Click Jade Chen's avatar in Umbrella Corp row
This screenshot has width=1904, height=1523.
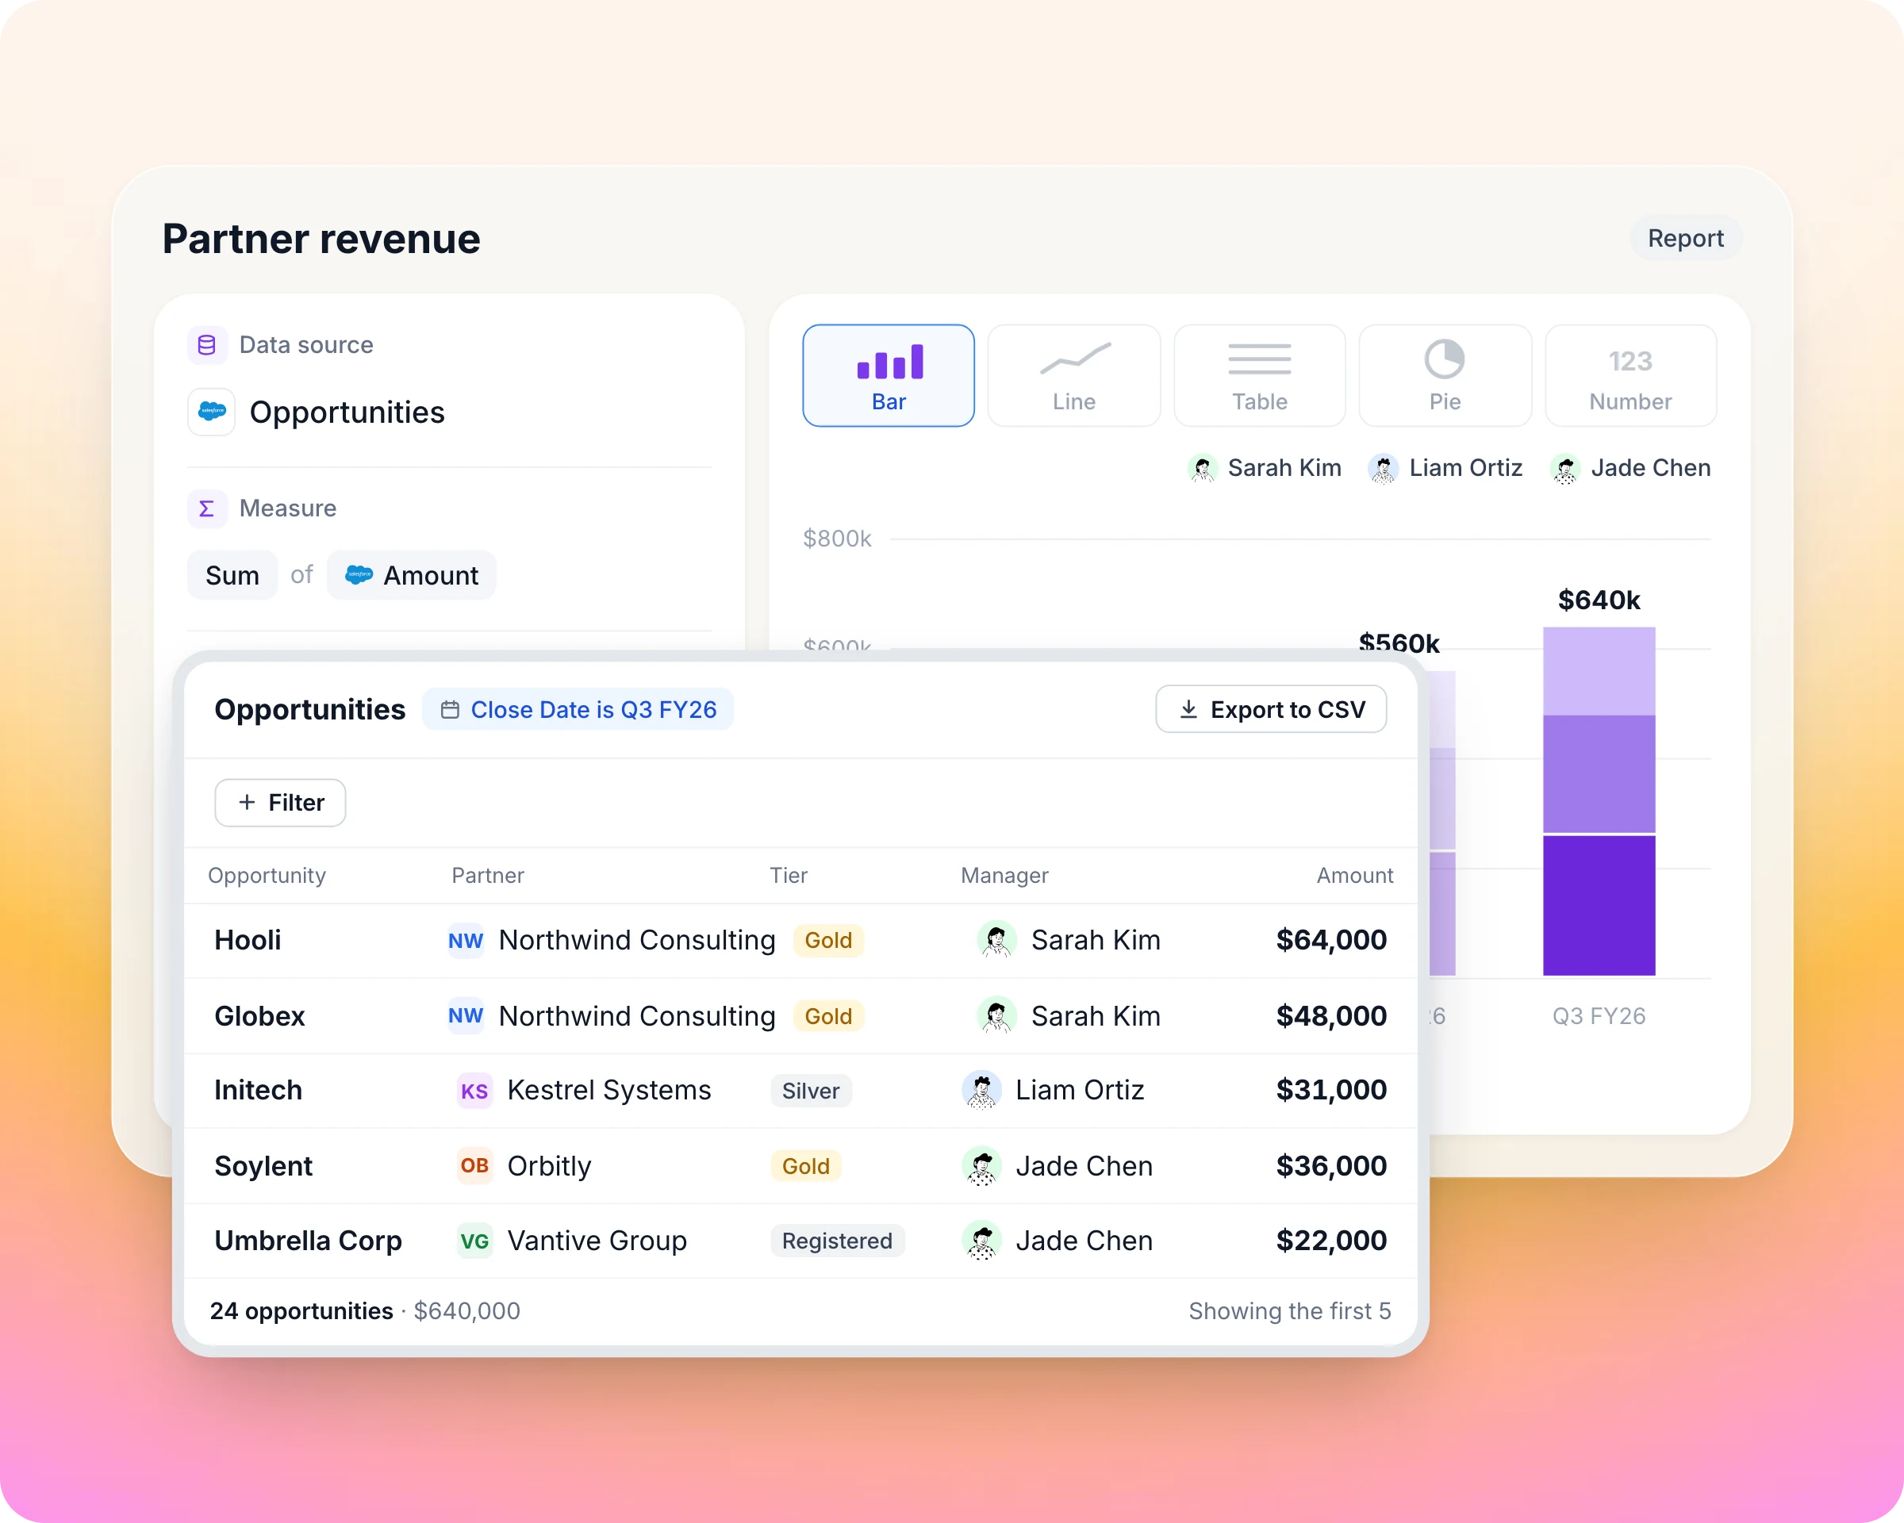[x=981, y=1241]
